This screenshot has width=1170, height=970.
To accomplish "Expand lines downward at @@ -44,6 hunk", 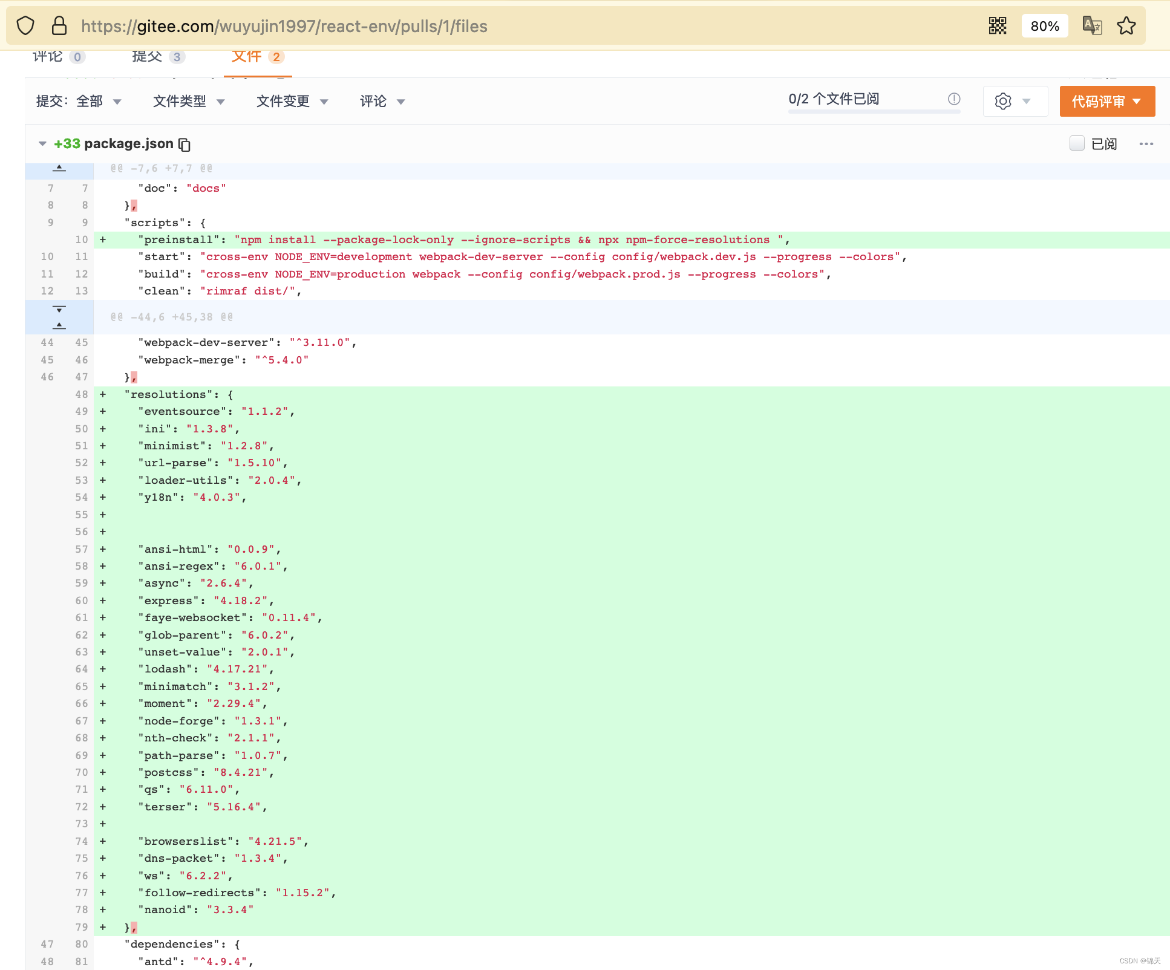I will point(59,309).
